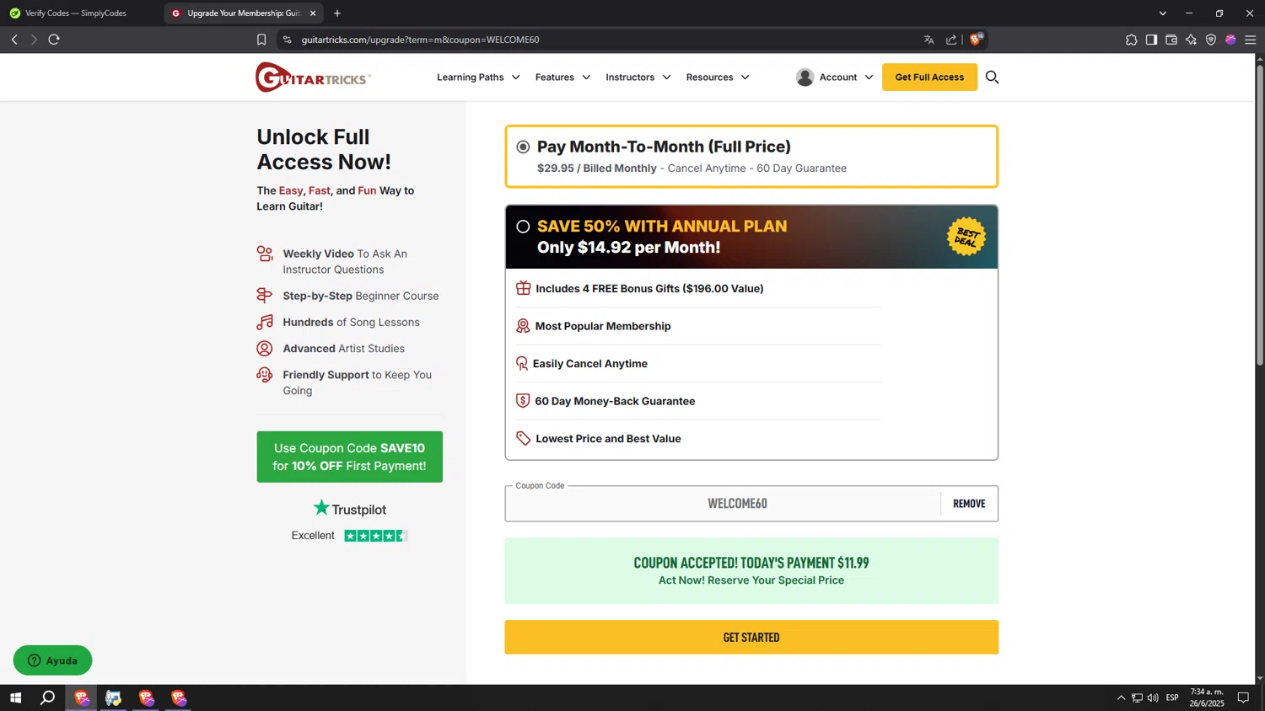This screenshot has height=711, width=1265.
Task: Click the browser back arrow
Action: pos(14,40)
